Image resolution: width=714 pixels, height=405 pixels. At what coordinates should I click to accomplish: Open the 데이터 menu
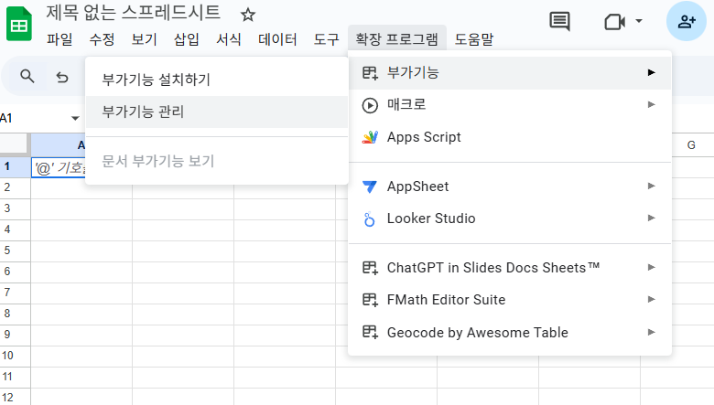(277, 39)
